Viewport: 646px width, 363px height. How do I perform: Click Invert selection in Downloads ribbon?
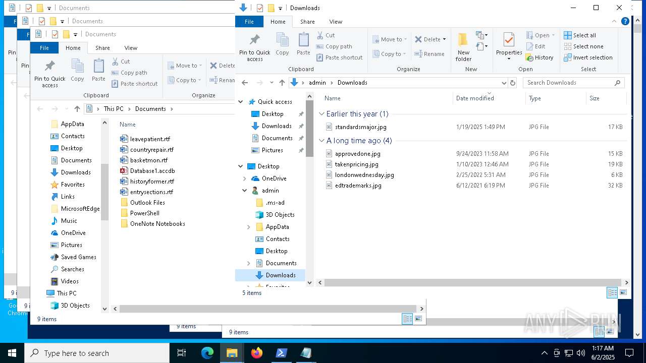click(588, 57)
